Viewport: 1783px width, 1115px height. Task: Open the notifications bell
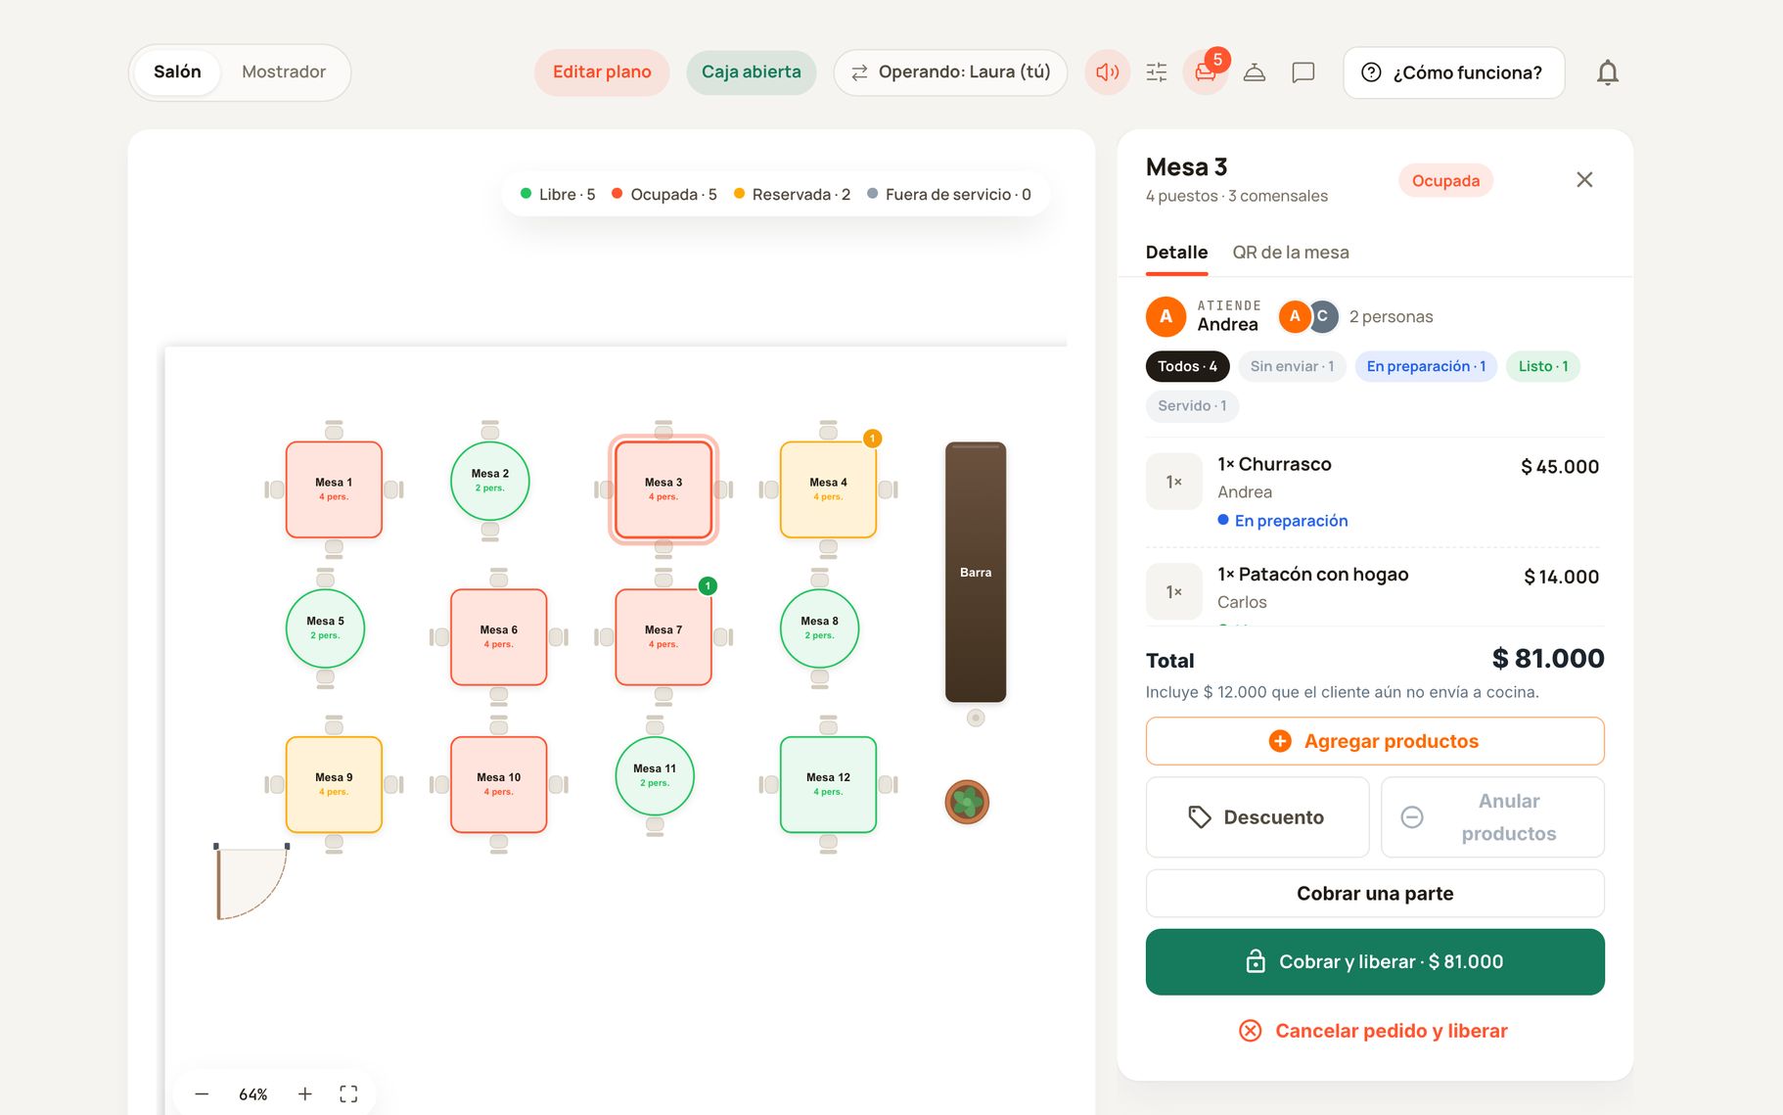click(x=1608, y=72)
